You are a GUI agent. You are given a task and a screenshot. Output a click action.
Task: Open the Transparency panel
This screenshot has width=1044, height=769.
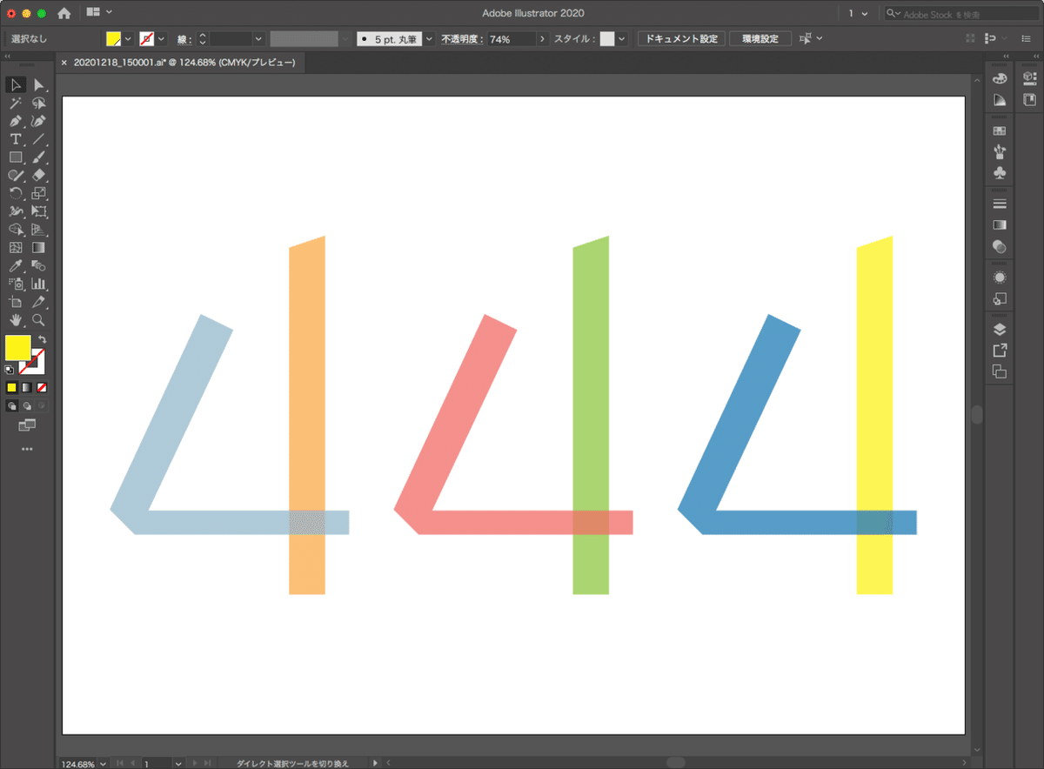pyautogui.click(x=1000, y=247)
